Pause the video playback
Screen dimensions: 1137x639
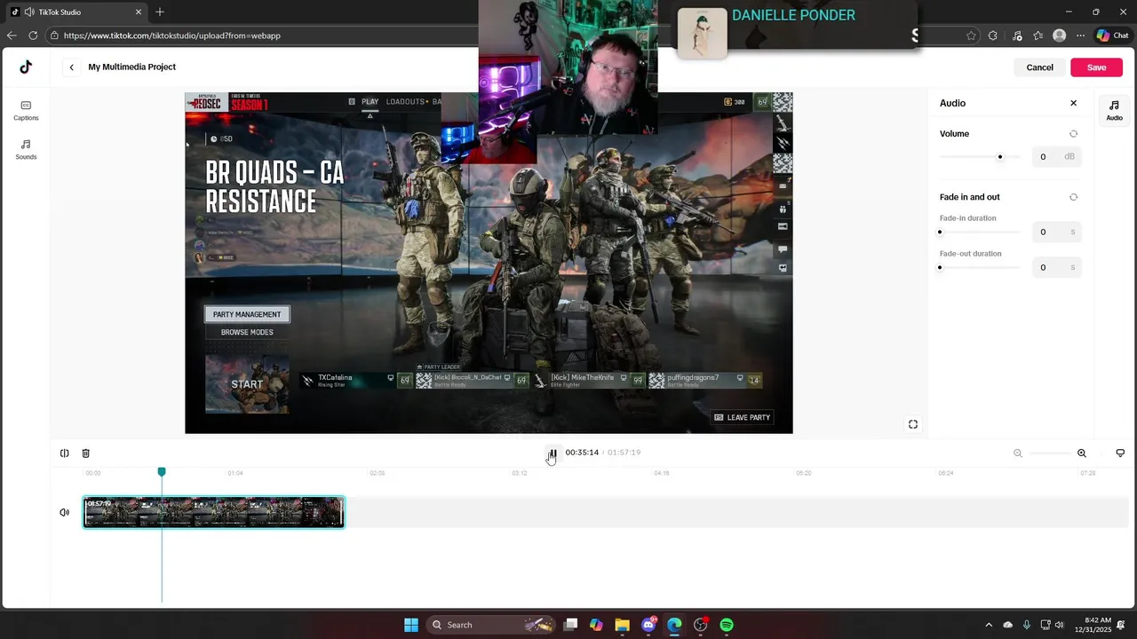pos(552,454)
